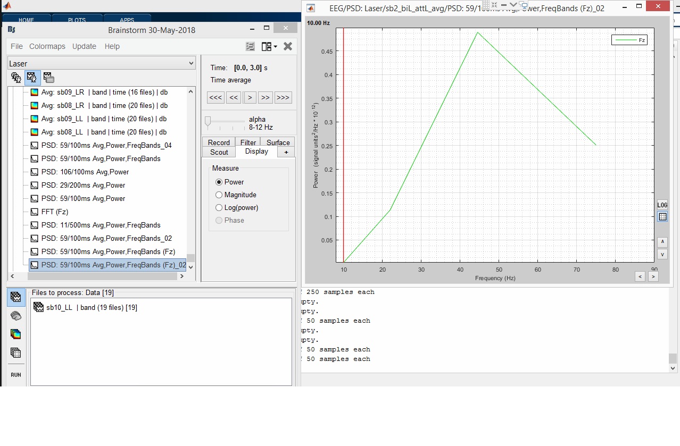
Task: Switch to the Scout tab
Action: 219,152
